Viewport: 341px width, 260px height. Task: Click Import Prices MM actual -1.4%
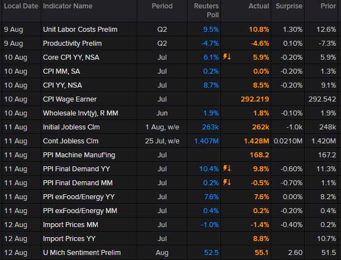260,224
